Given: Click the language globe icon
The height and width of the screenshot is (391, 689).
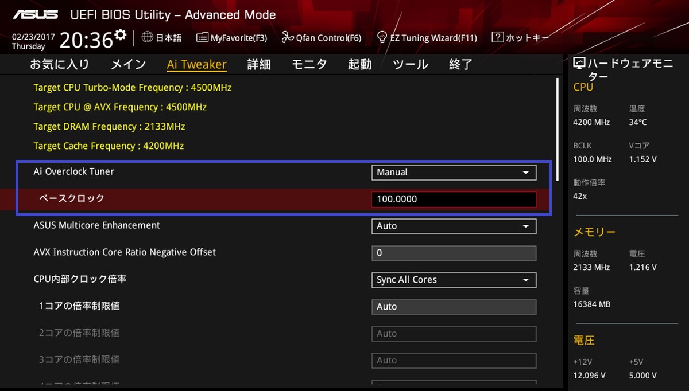Looking at the screenshot, I should point(147,37).
